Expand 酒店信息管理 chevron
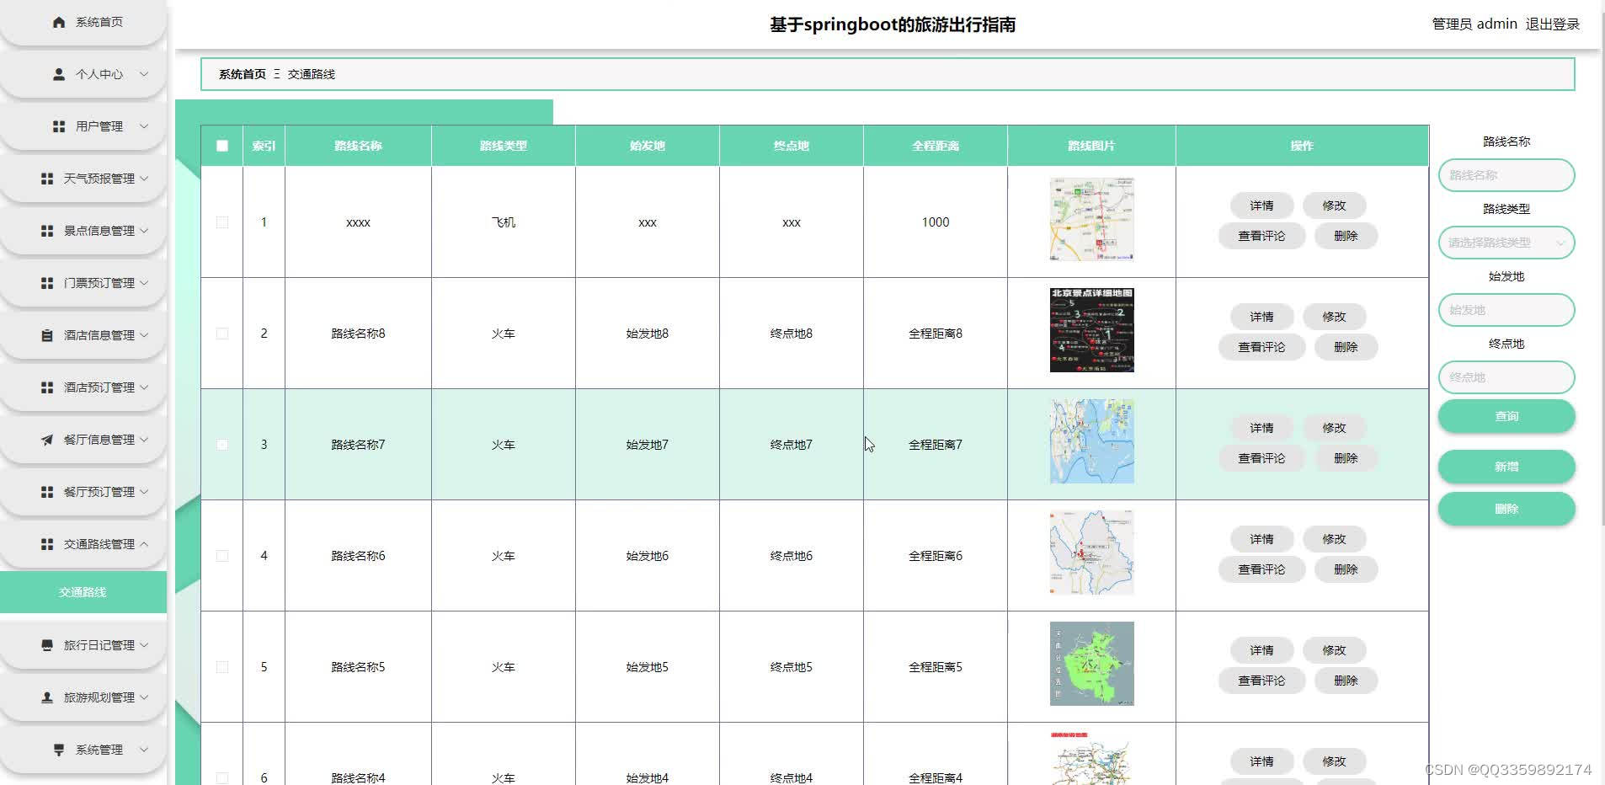This screenshot has height=785, width=1605. click(x=144, y=335)
